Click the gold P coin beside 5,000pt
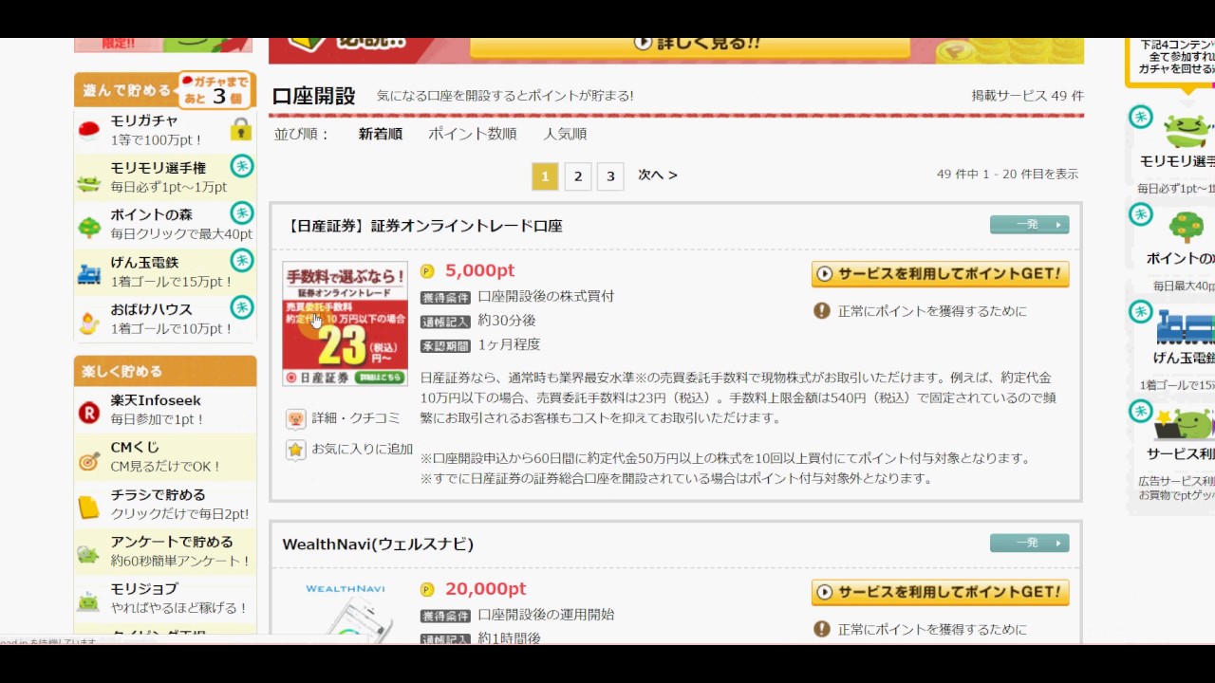This screenshot has width=1215, height=683. [x=427, y=271]
